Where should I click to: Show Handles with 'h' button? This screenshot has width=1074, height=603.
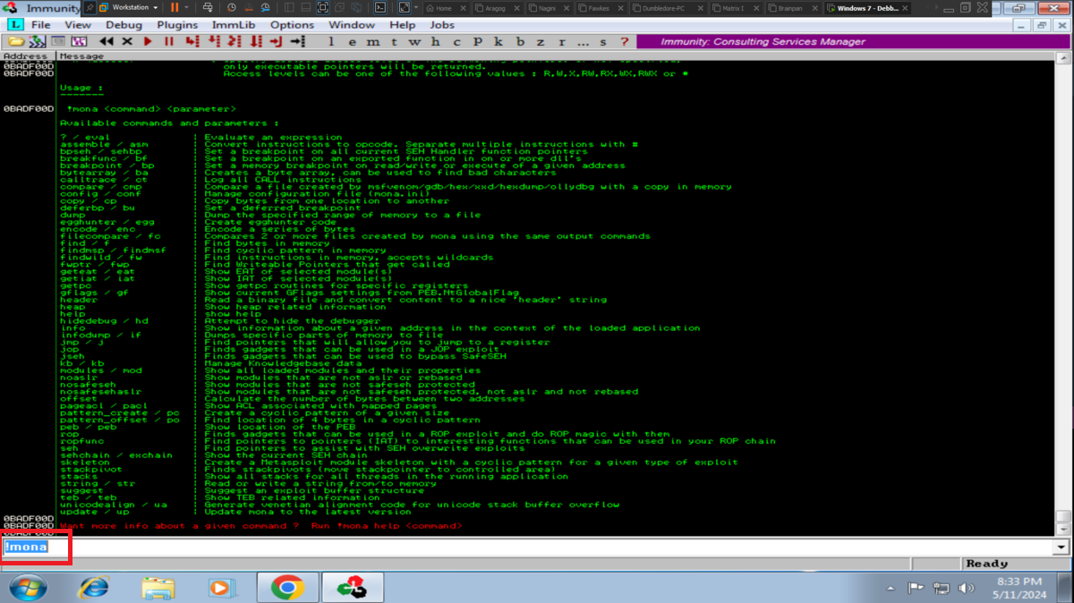[436, 41]
